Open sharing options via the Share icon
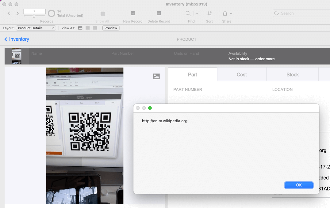This screenshot has width=330, height=208. 225,13
